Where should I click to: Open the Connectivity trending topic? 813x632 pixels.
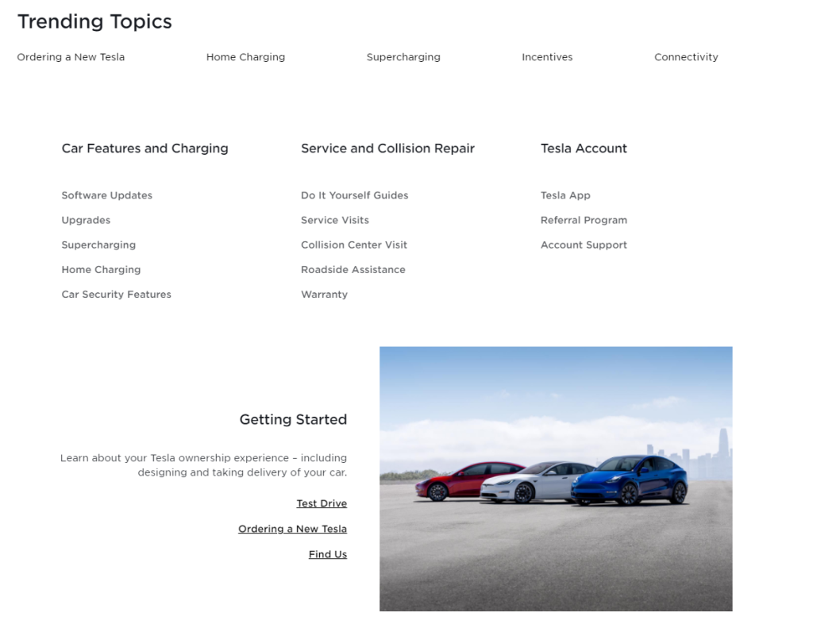(686, 56)
